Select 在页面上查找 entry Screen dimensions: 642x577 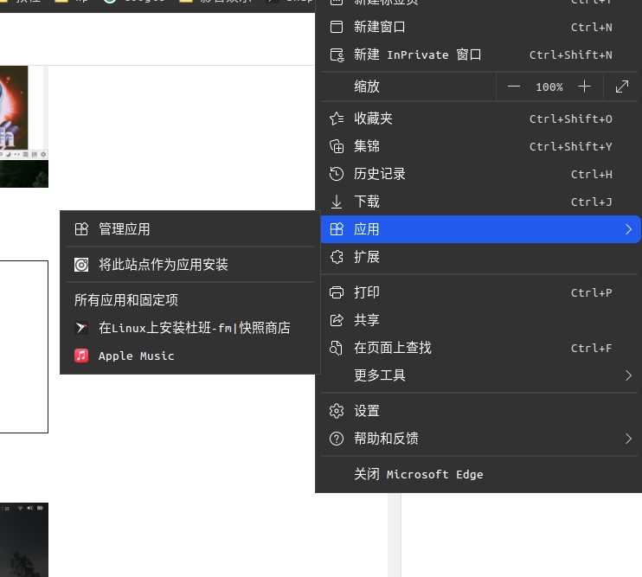click(x=478, y=348)
